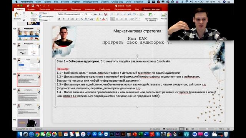The width and height of the screenshot is (246, 138).
Task: Open the character spacing menu
Action: pos(86,19)
